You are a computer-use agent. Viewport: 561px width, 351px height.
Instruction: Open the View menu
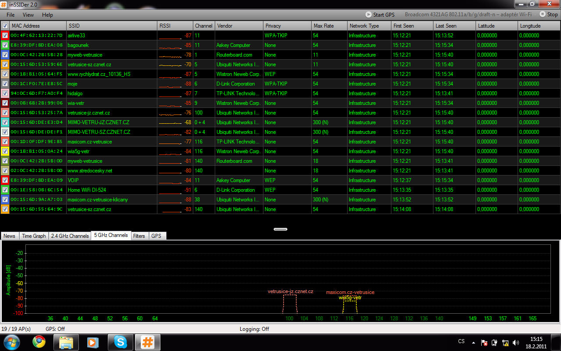point(28,15)
